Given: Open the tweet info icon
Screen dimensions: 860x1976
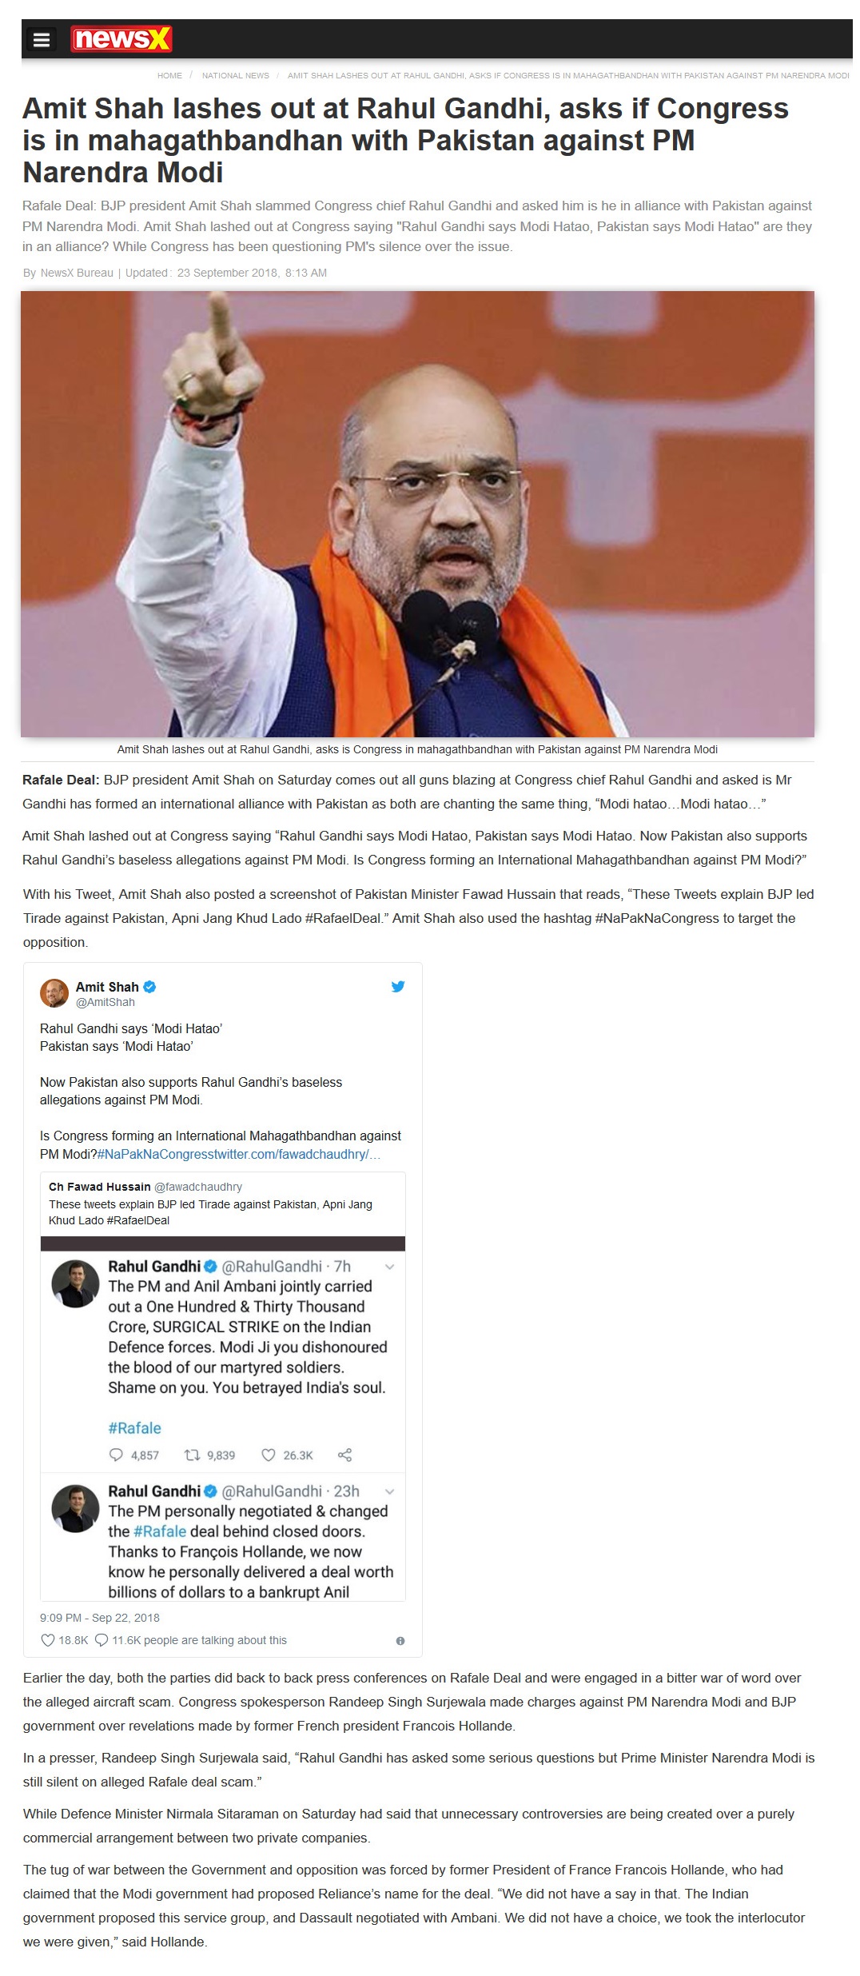Looking at the screenshot, I should pos(400,1641).
